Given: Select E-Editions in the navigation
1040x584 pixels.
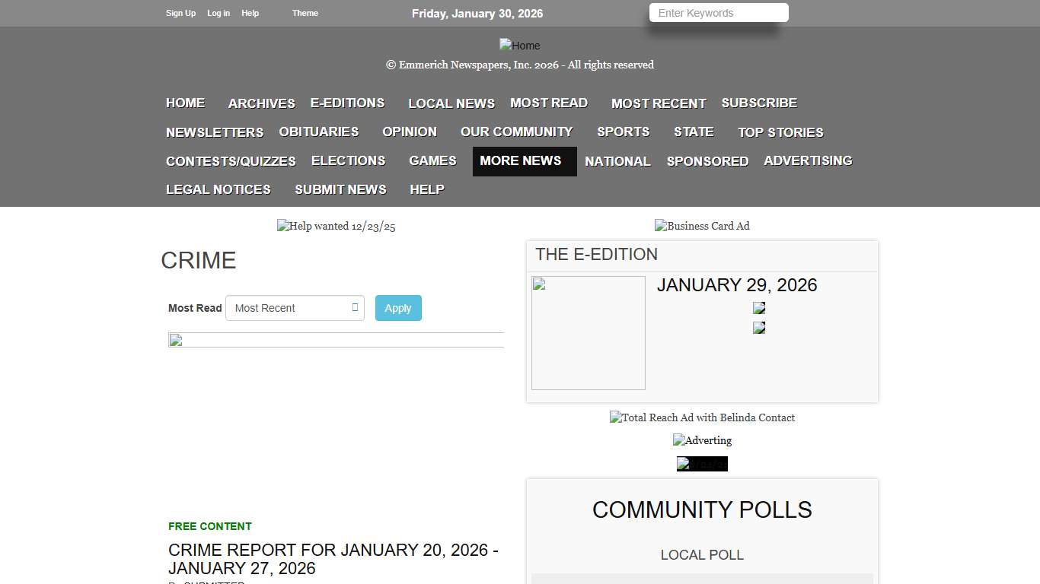Looking at the screenshot, I should (x=347, y=103).
